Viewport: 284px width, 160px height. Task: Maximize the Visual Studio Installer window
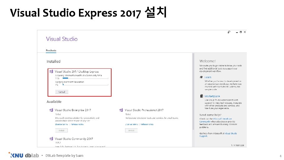[241, 32]
